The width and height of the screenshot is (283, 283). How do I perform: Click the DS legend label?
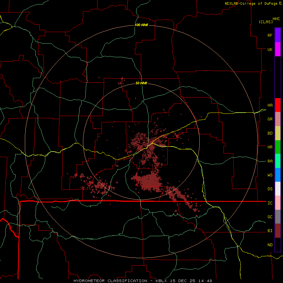(270, 189)
